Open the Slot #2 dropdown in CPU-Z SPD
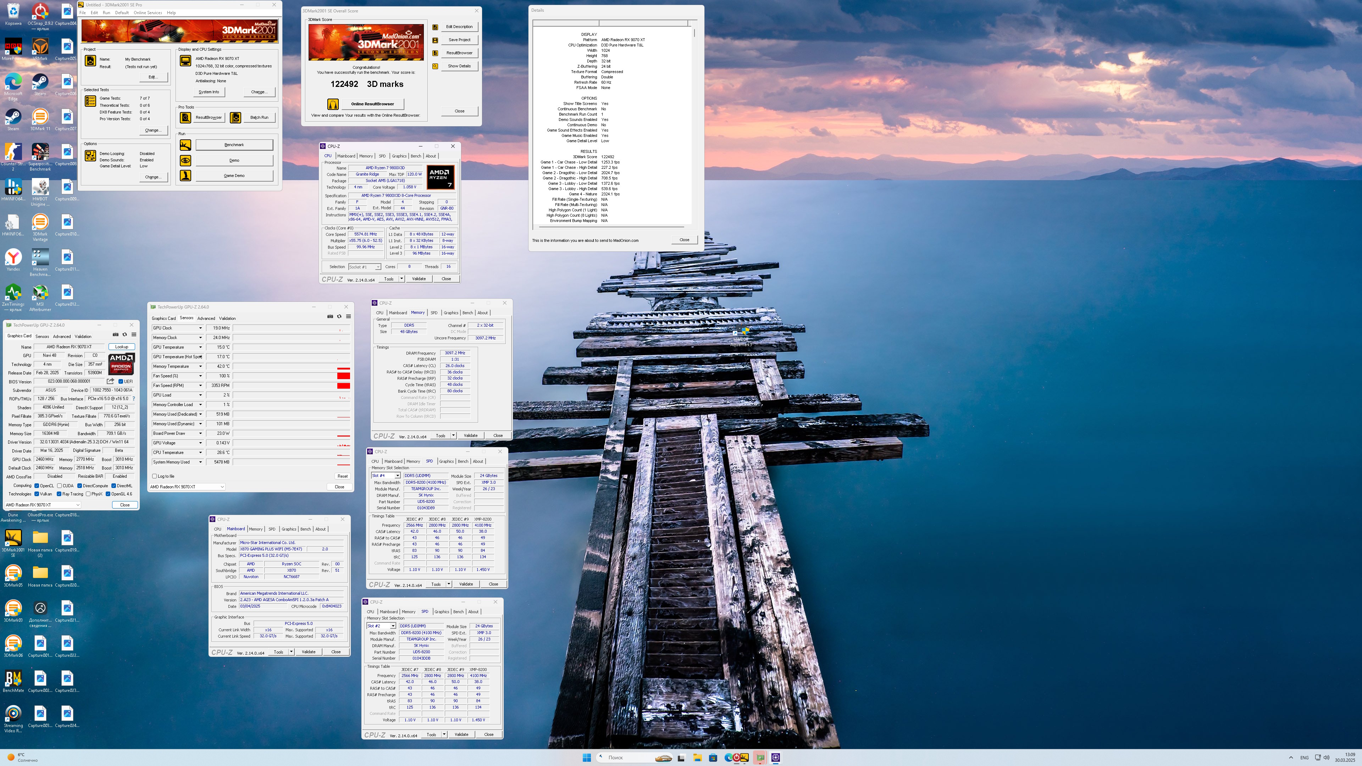Viewport: 1362px width, 766px height. click(381, 626)
